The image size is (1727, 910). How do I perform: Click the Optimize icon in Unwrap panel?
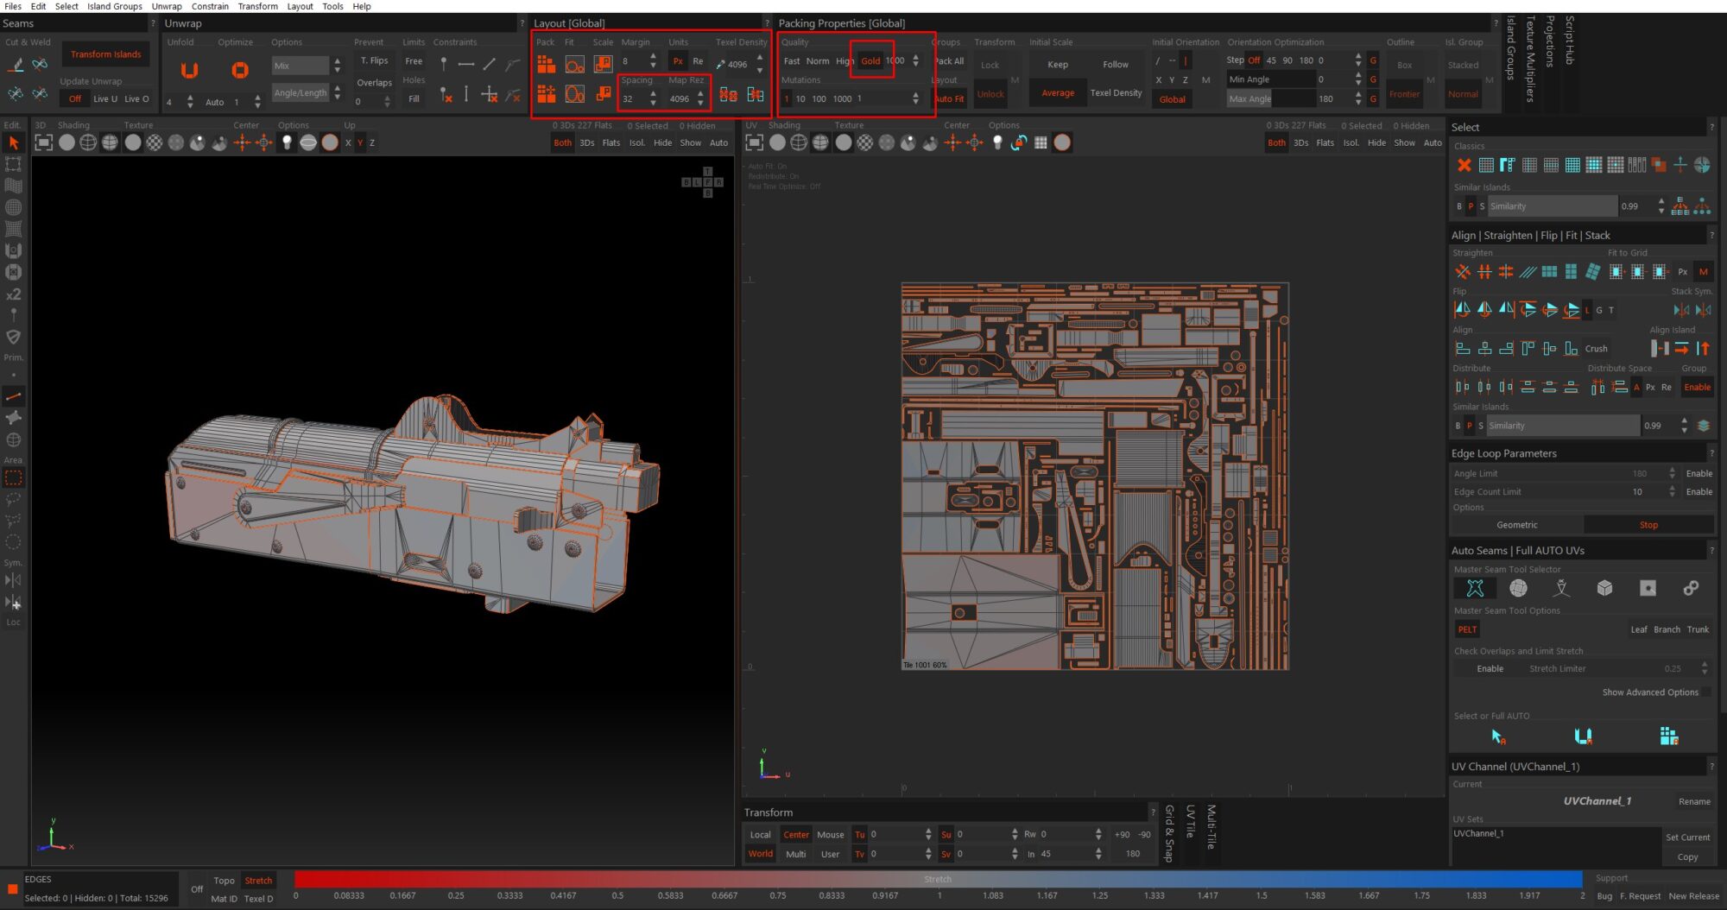[x=240, y=70]
